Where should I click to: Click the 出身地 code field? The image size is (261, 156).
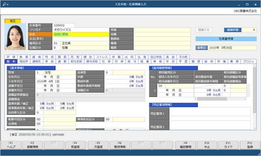(x=39, y=124)
